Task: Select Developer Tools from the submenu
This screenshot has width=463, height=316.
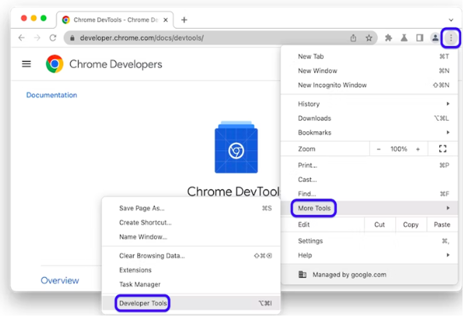Action: pos(143,303)
